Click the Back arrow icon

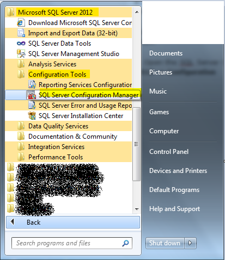[x=12, y=222]
